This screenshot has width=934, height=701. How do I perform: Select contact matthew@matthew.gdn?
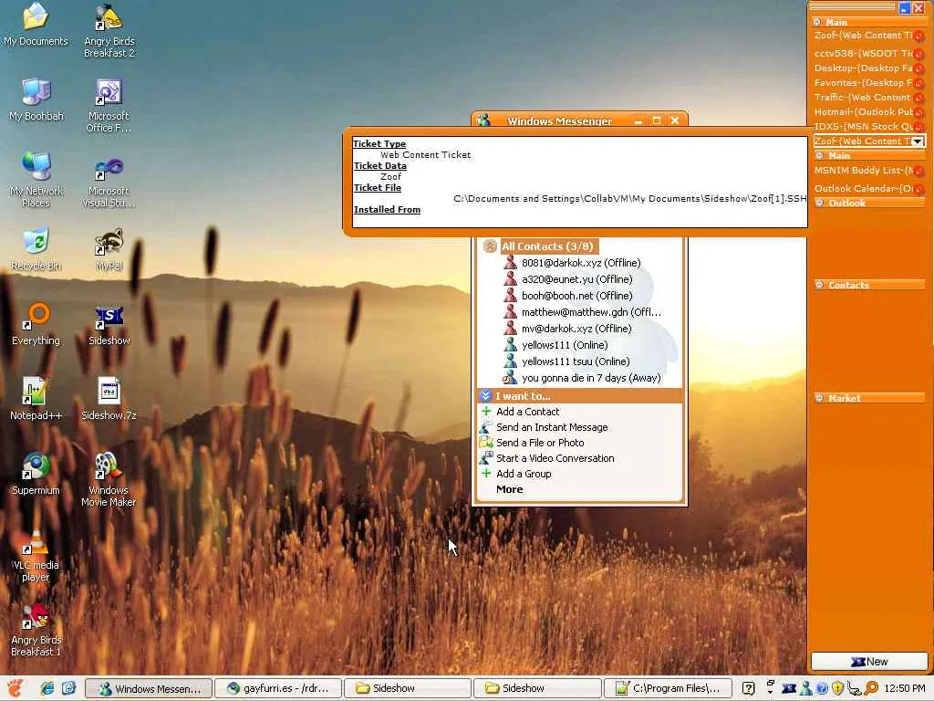click(590, 312)
